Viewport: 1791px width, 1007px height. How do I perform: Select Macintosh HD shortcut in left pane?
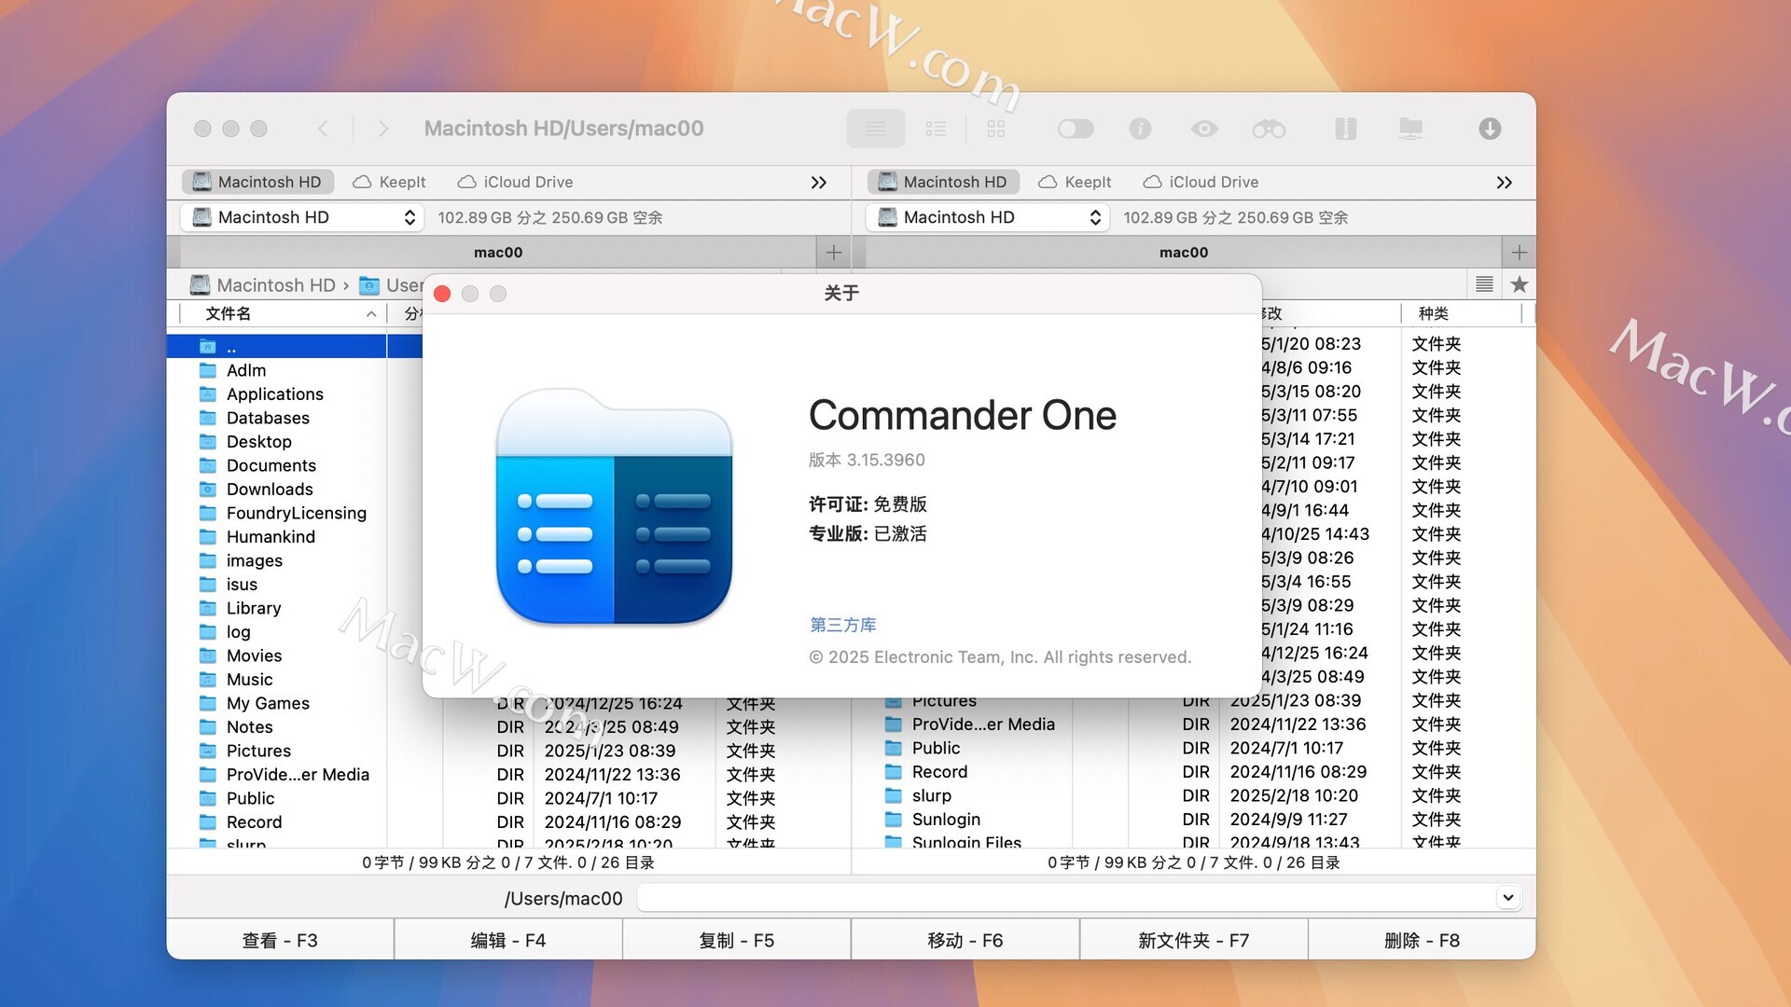257,182
